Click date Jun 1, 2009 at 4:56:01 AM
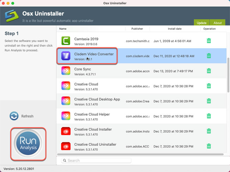This screenshot has width=230, height=172. (x=172, y=41)
